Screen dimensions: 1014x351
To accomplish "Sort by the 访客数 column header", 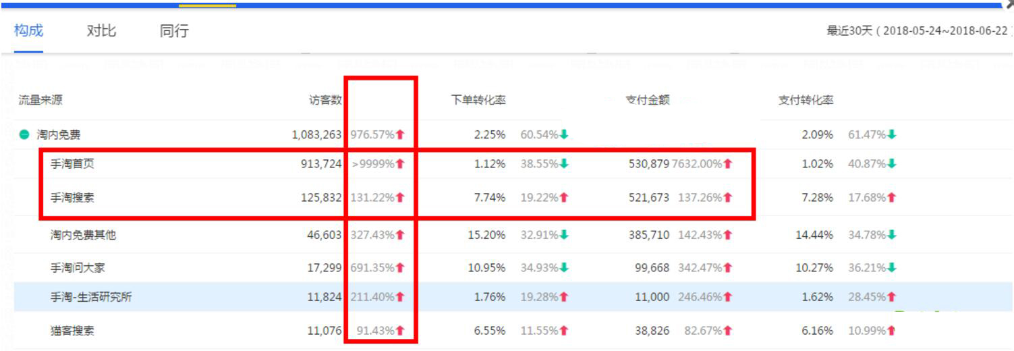I will point(325,101).
